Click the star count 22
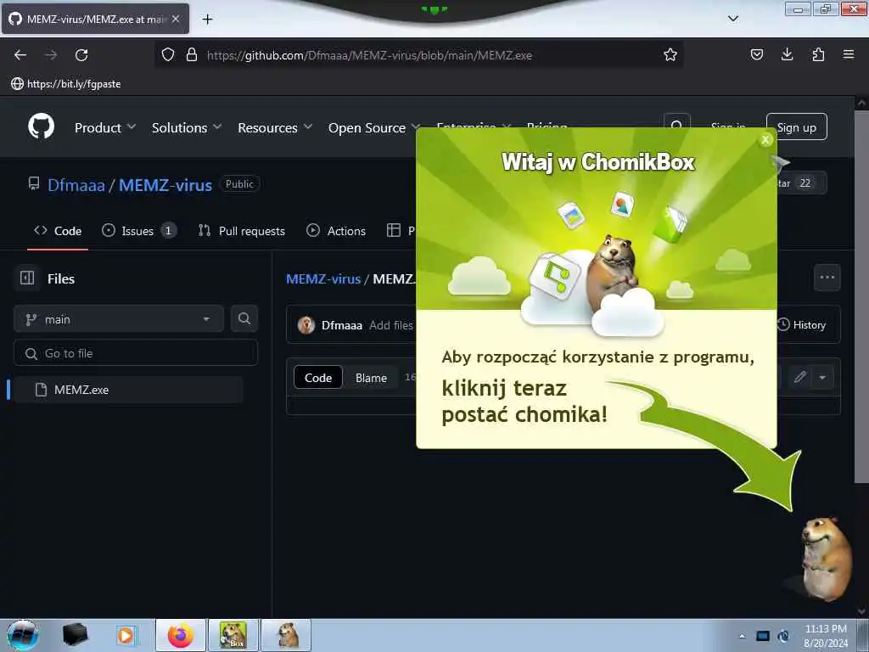869x652 pixels. pos(805,183)
